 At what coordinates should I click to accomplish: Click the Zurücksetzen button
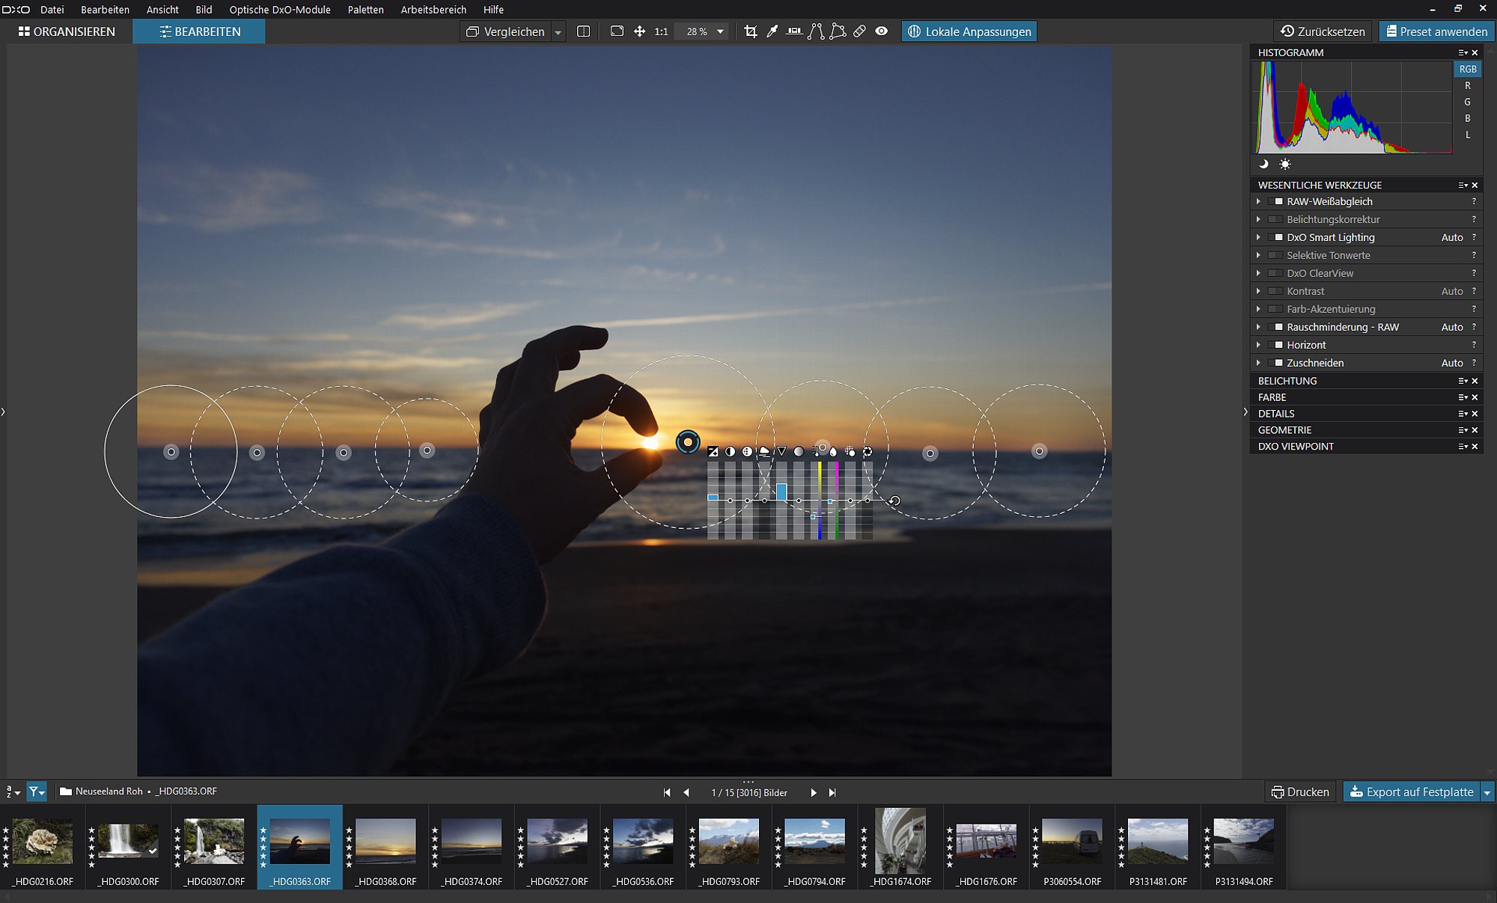tap(1323, 31)
